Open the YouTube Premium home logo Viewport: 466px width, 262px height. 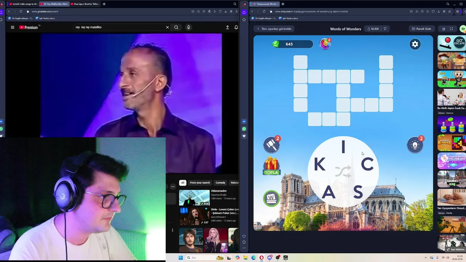click(29, 27)
